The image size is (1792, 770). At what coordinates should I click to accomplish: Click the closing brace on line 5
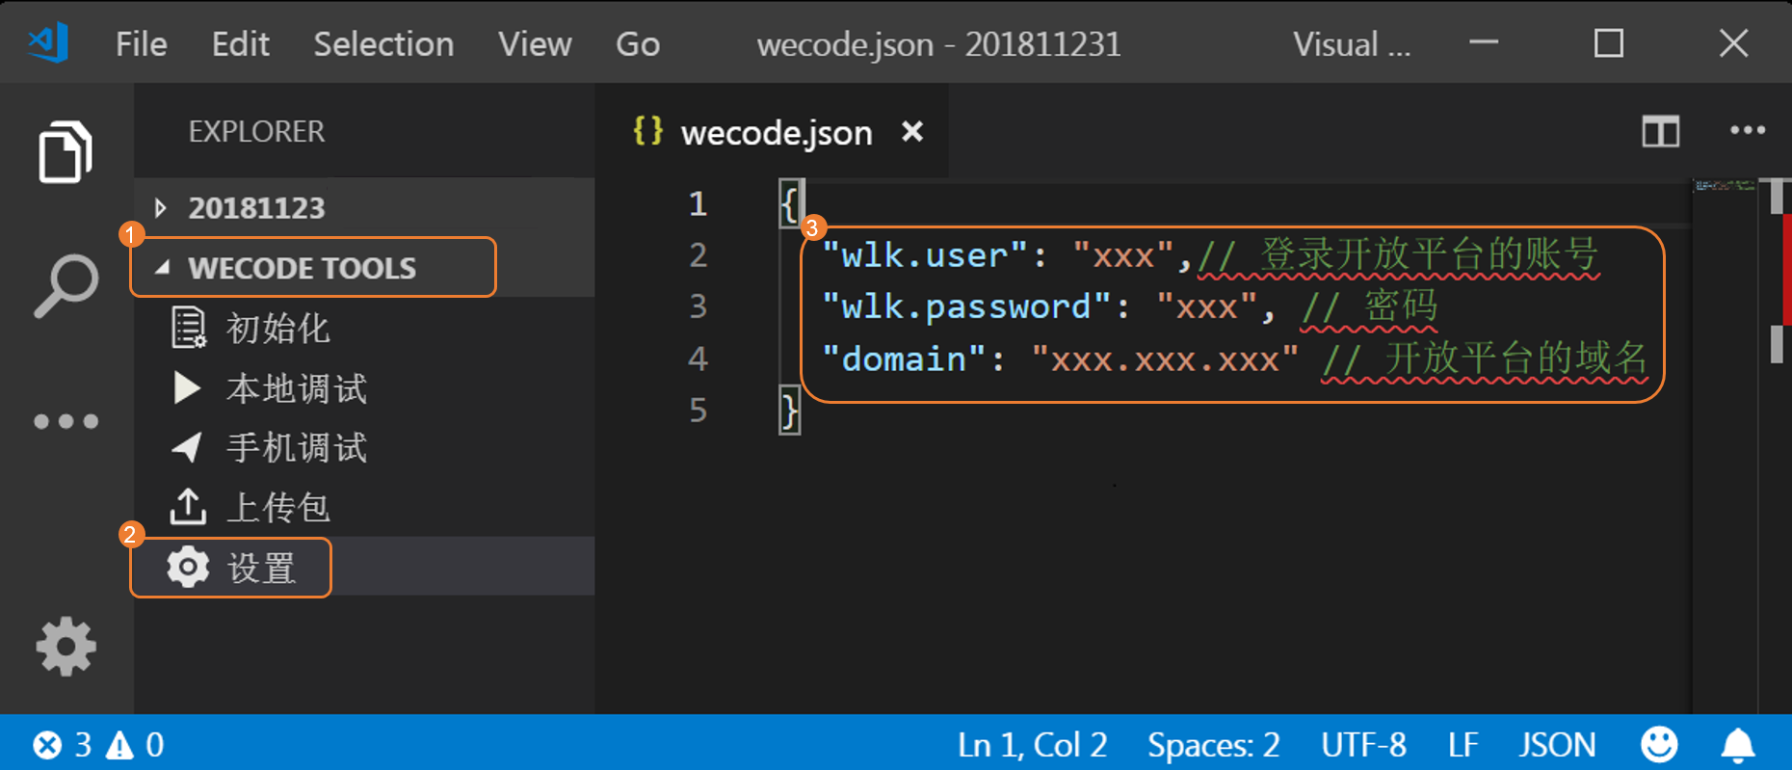[x=789, y=412]
